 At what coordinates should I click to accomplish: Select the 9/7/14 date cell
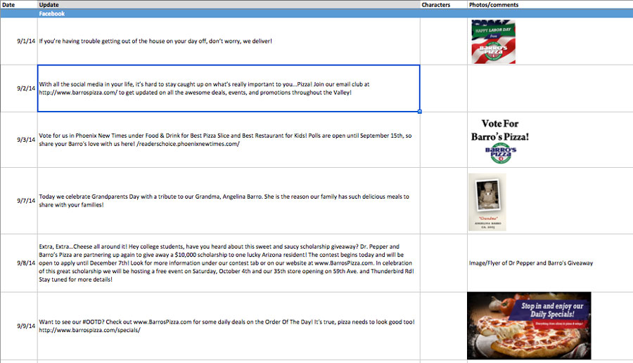pos(18,201)
